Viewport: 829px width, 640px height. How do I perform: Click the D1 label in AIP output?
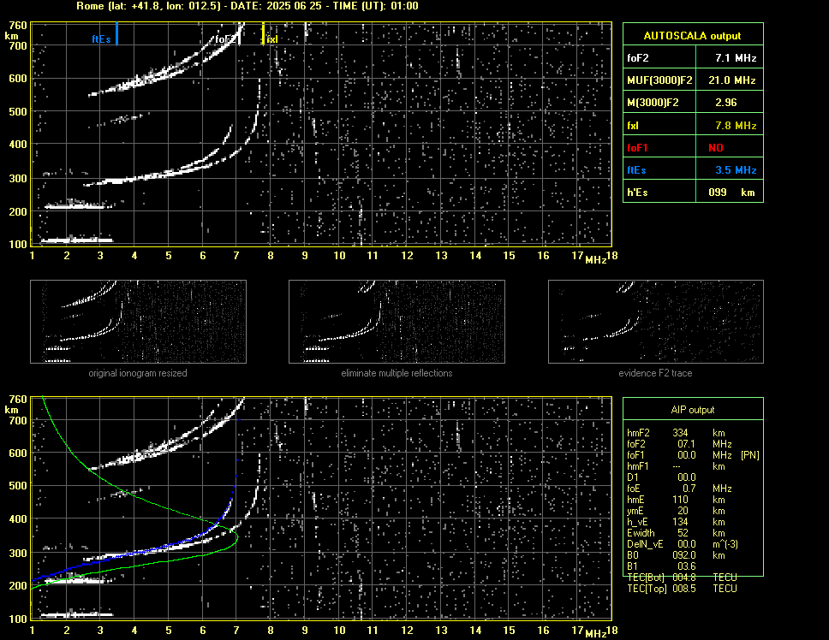coord(632,477)
